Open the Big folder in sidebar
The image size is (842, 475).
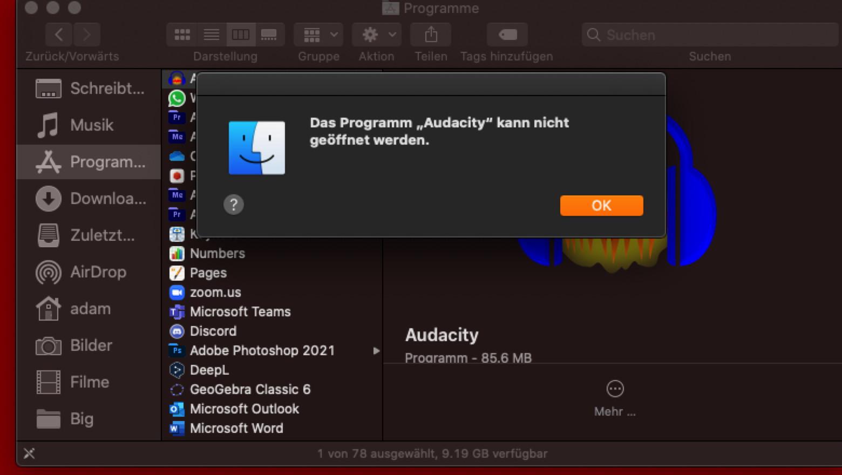[89, 418]
